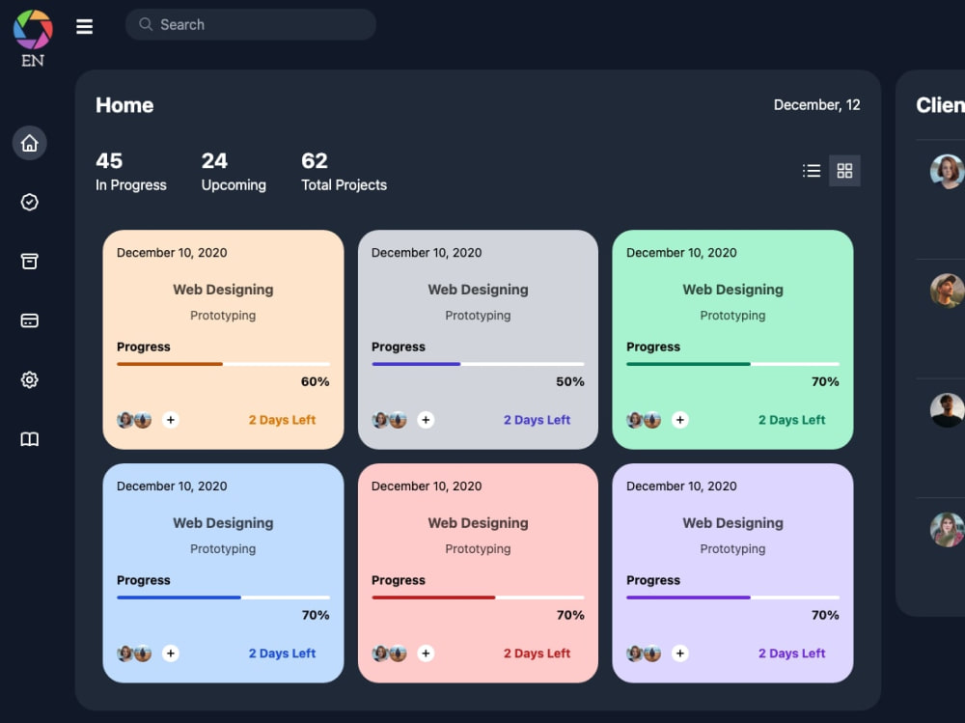Select the '45 In Progress' stat
Screen dimensions: 965x723
coord(131,172)
